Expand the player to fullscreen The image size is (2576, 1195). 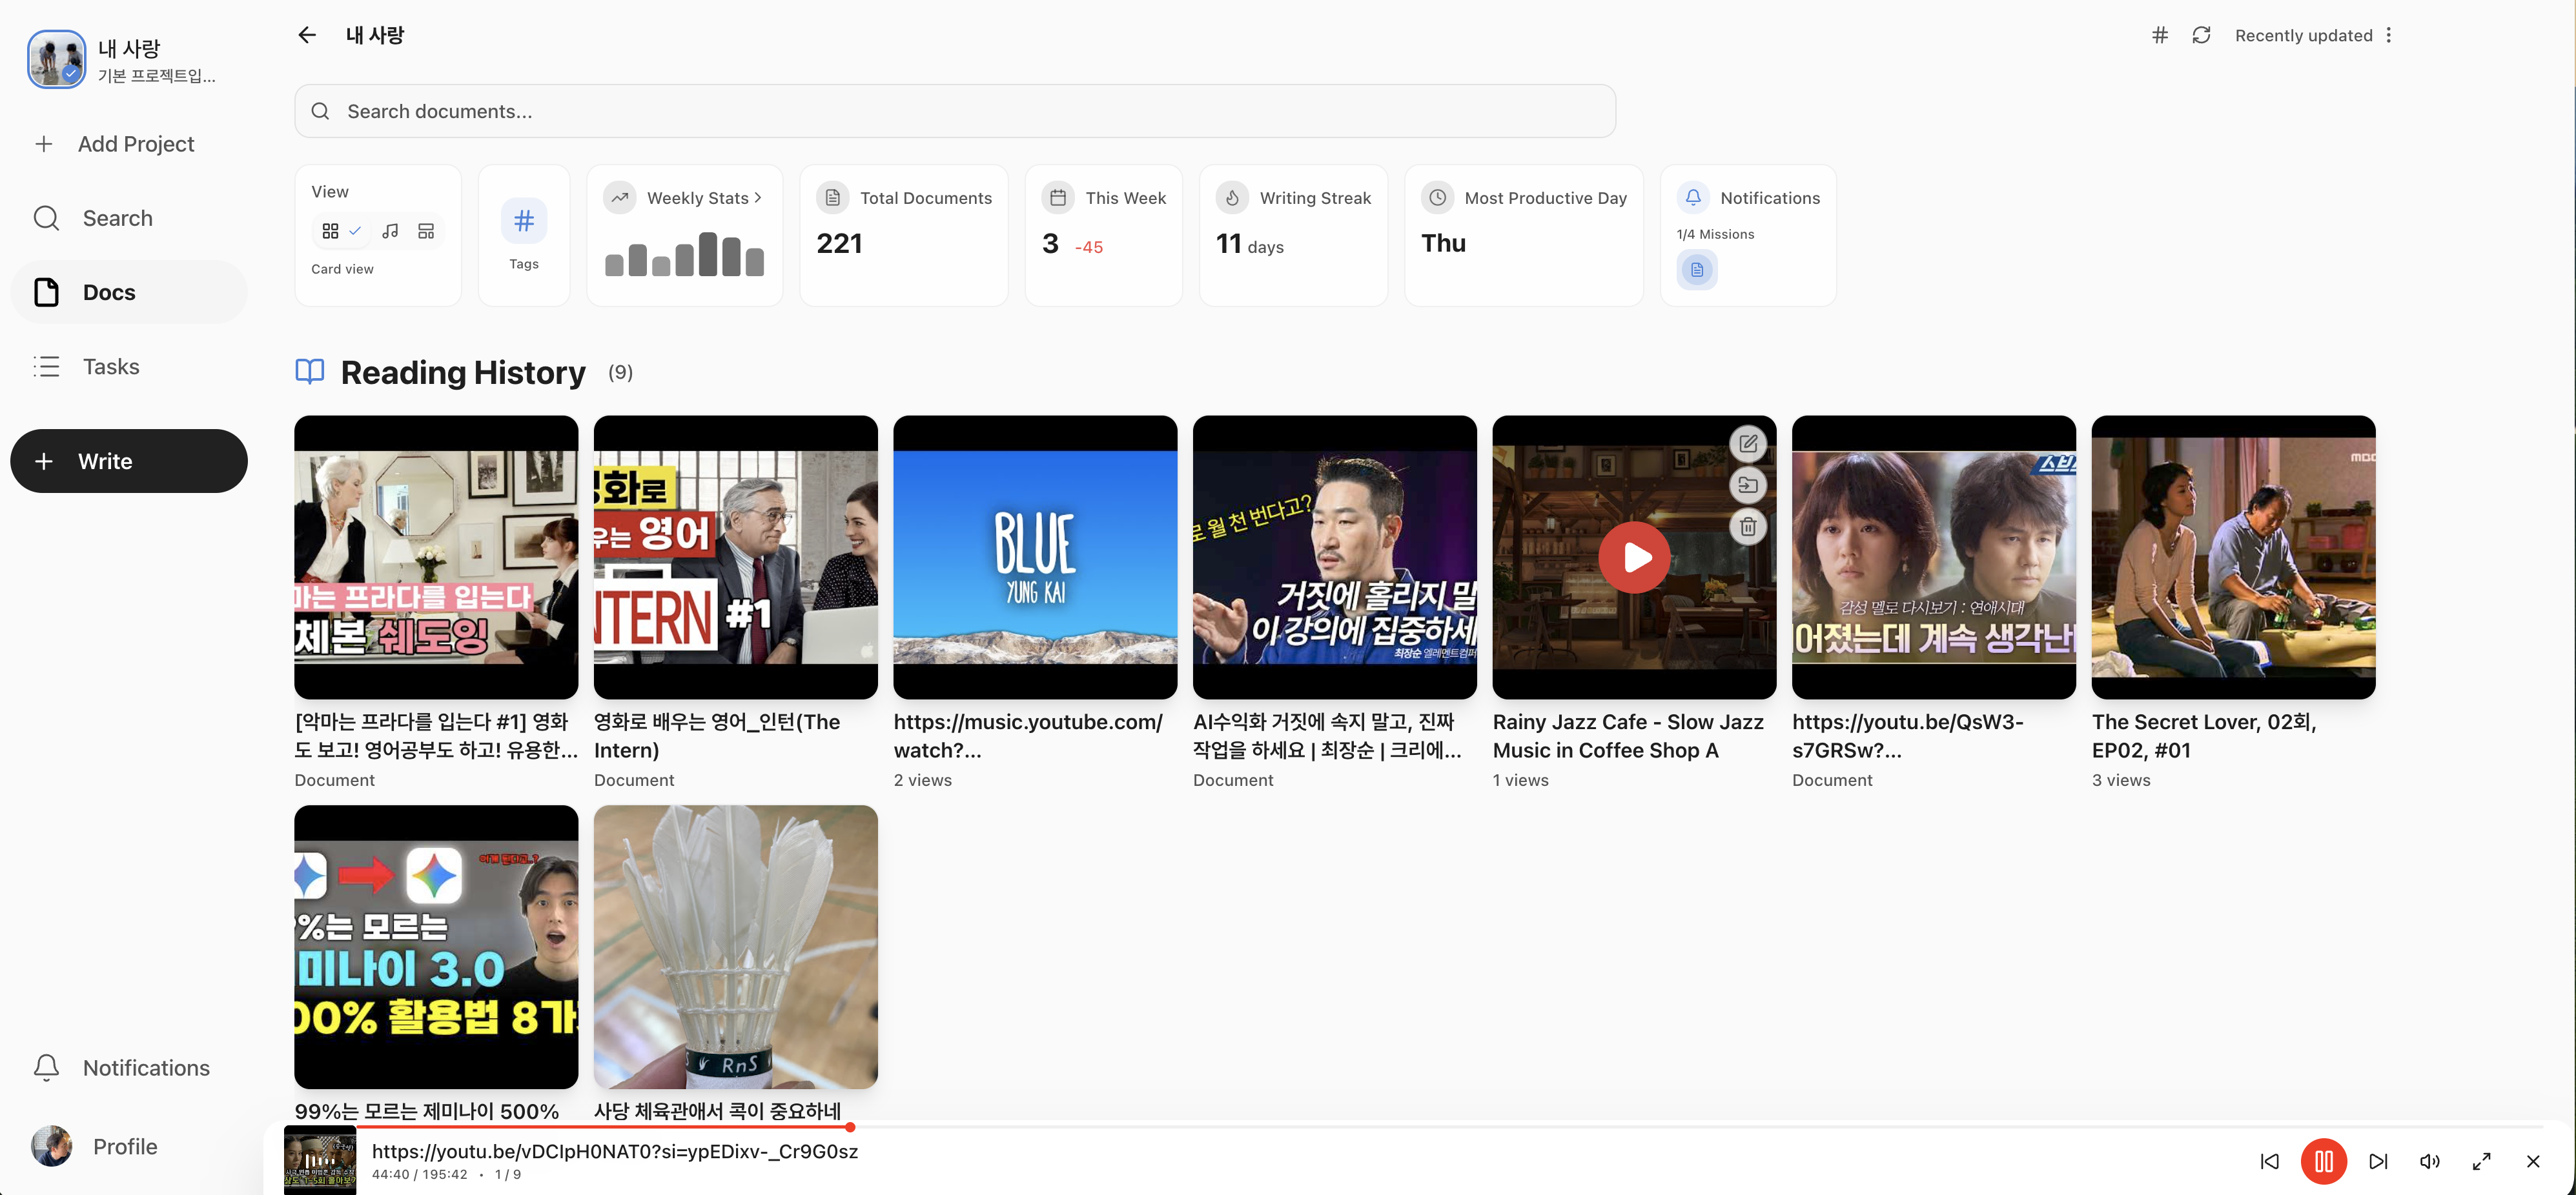[2482, 1161]
